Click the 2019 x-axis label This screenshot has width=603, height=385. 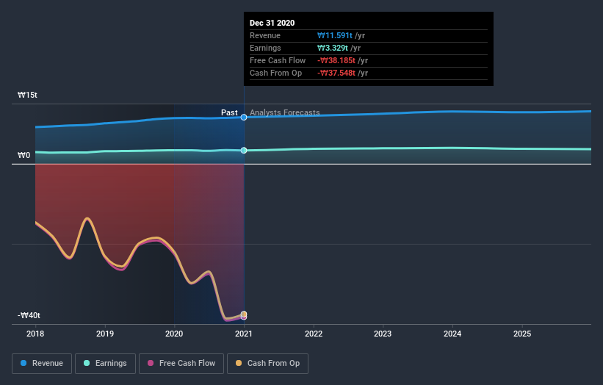[105, 334]
